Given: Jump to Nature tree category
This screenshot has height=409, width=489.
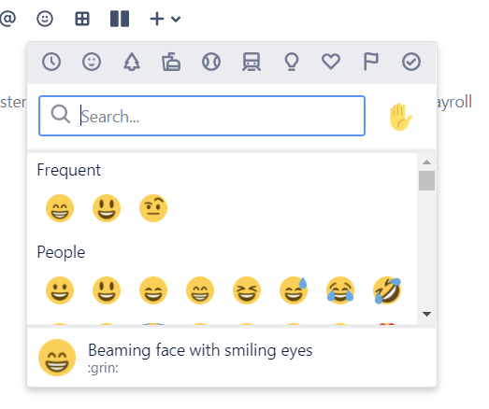Looking at the screenshot, I should (x=132, y=62).
